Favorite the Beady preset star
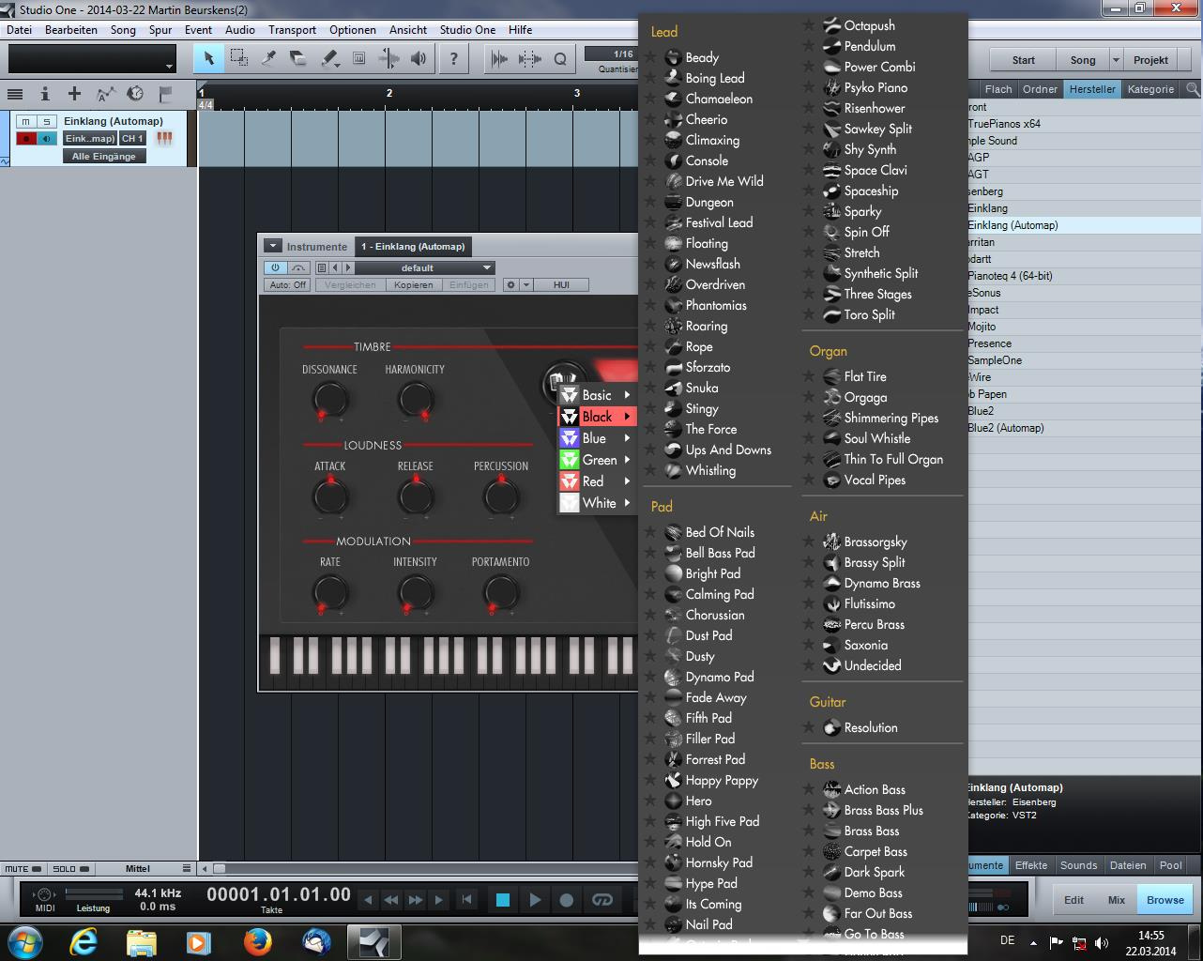Viewport: 1203px width, 961px height. point(651,57)
